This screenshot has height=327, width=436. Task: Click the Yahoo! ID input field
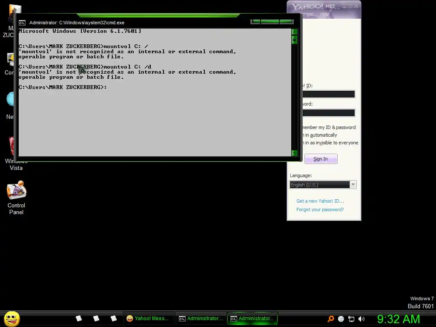(328, 94)
